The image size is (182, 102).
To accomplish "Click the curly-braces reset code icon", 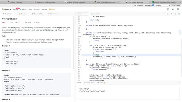I will (168, 14).
